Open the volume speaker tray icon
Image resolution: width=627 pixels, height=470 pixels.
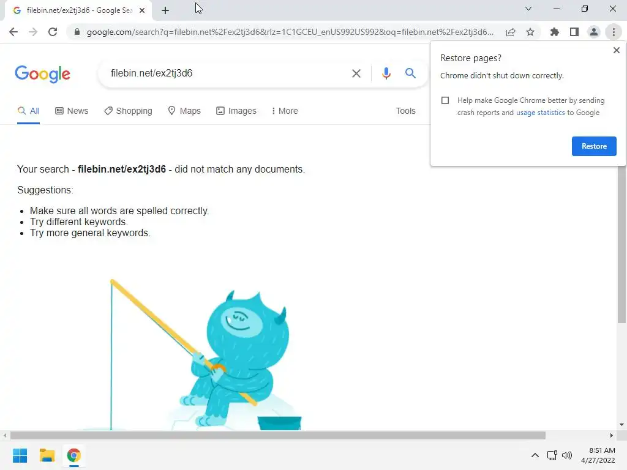point(567,455)
